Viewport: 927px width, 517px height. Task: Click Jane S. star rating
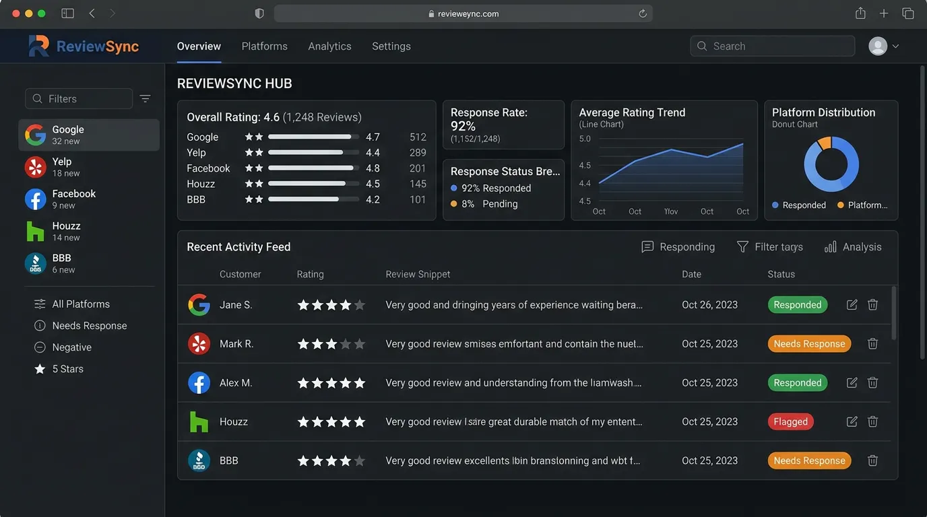tap(331, 305)
